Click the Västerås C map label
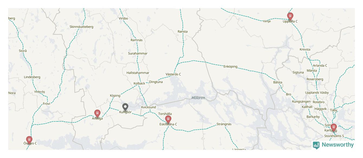 click(173, 74)
